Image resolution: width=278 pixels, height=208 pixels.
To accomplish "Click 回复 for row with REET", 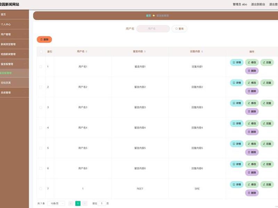I will [x=267, y=184].
